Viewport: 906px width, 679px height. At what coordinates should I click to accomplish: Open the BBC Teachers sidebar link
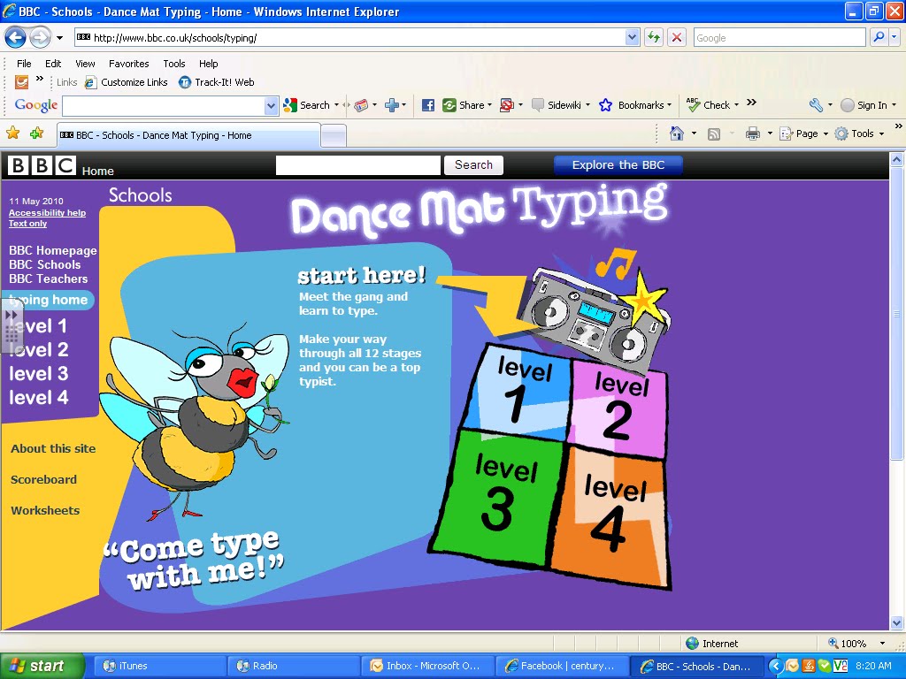coord(49,278)
